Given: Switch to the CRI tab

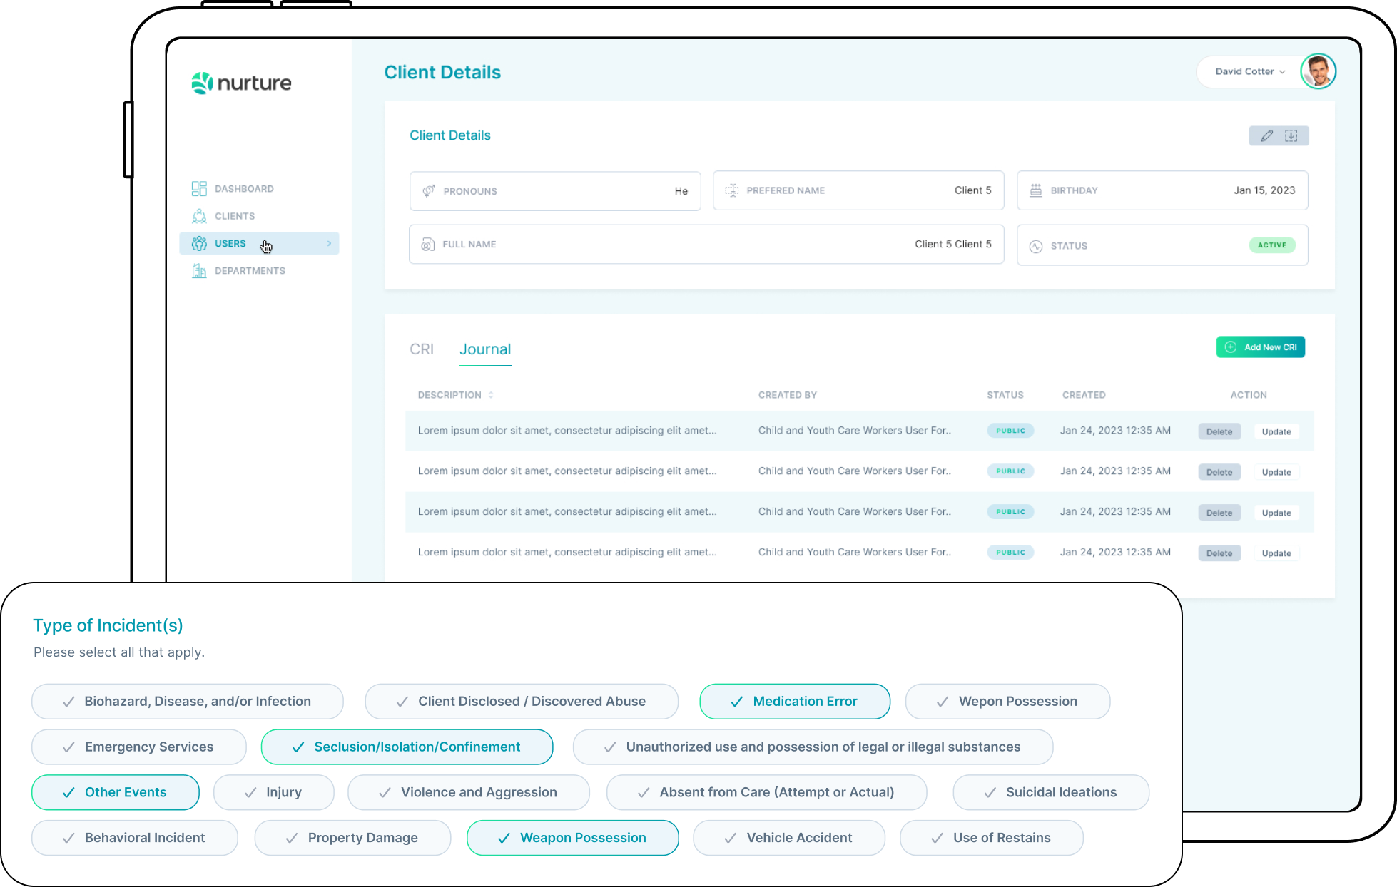Looking at the screenshot, I should point(421,349).
